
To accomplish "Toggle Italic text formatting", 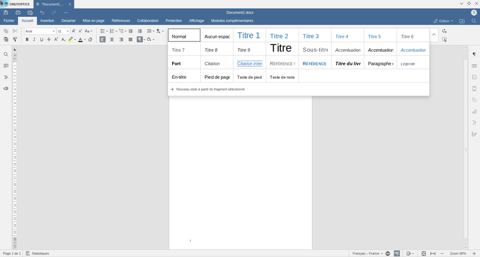I will click(34, 40).
